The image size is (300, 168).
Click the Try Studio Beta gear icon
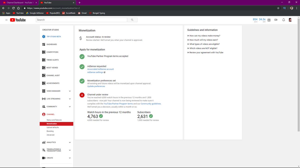[44, 37]
